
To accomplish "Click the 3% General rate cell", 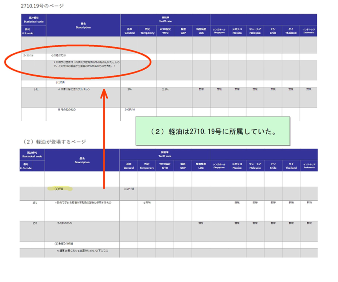I will tap(129, 89).
